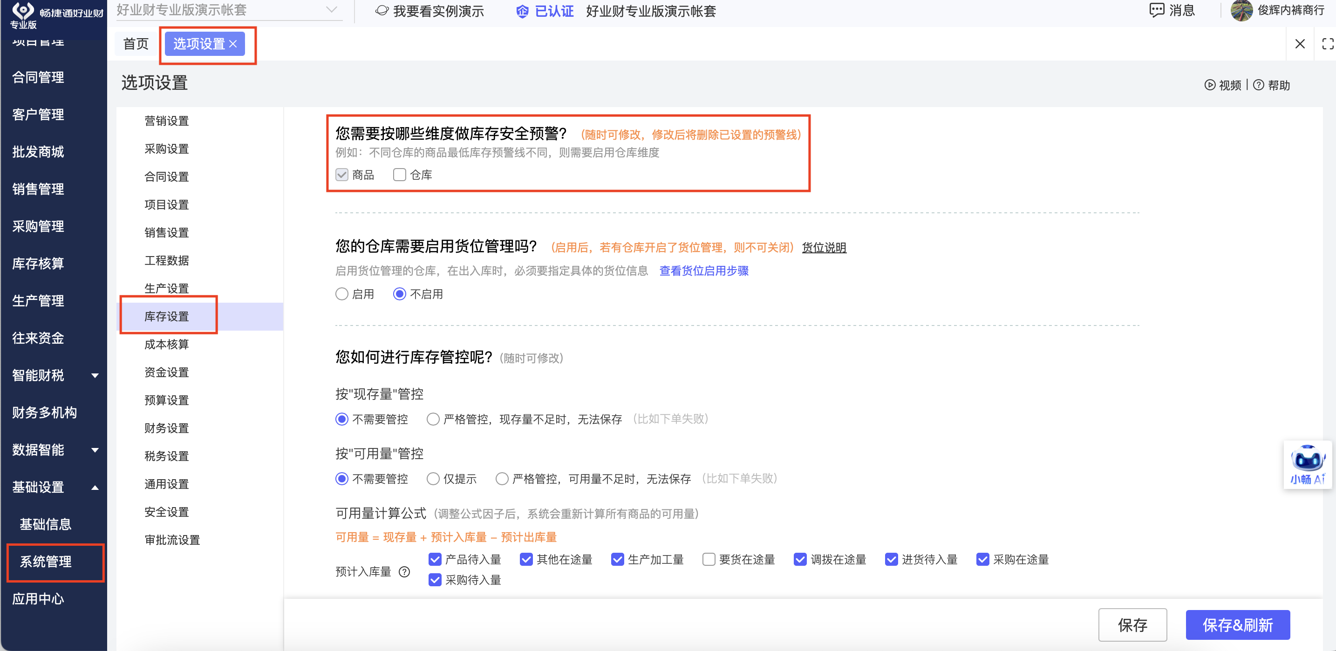Screen dimensions: 1336x651
Task: Click the 保存&刷新 button
Action: pos(1237,624)
